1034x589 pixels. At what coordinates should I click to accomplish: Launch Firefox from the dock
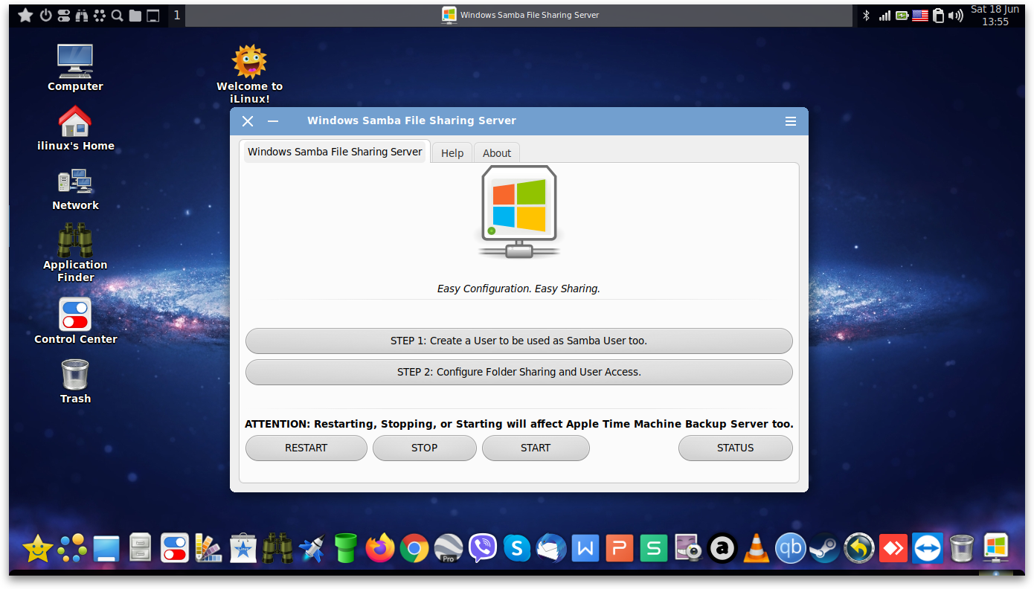click(x=380, y=549)
